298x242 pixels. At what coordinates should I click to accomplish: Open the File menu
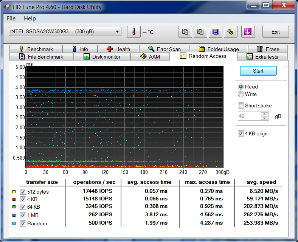point(11,19)
